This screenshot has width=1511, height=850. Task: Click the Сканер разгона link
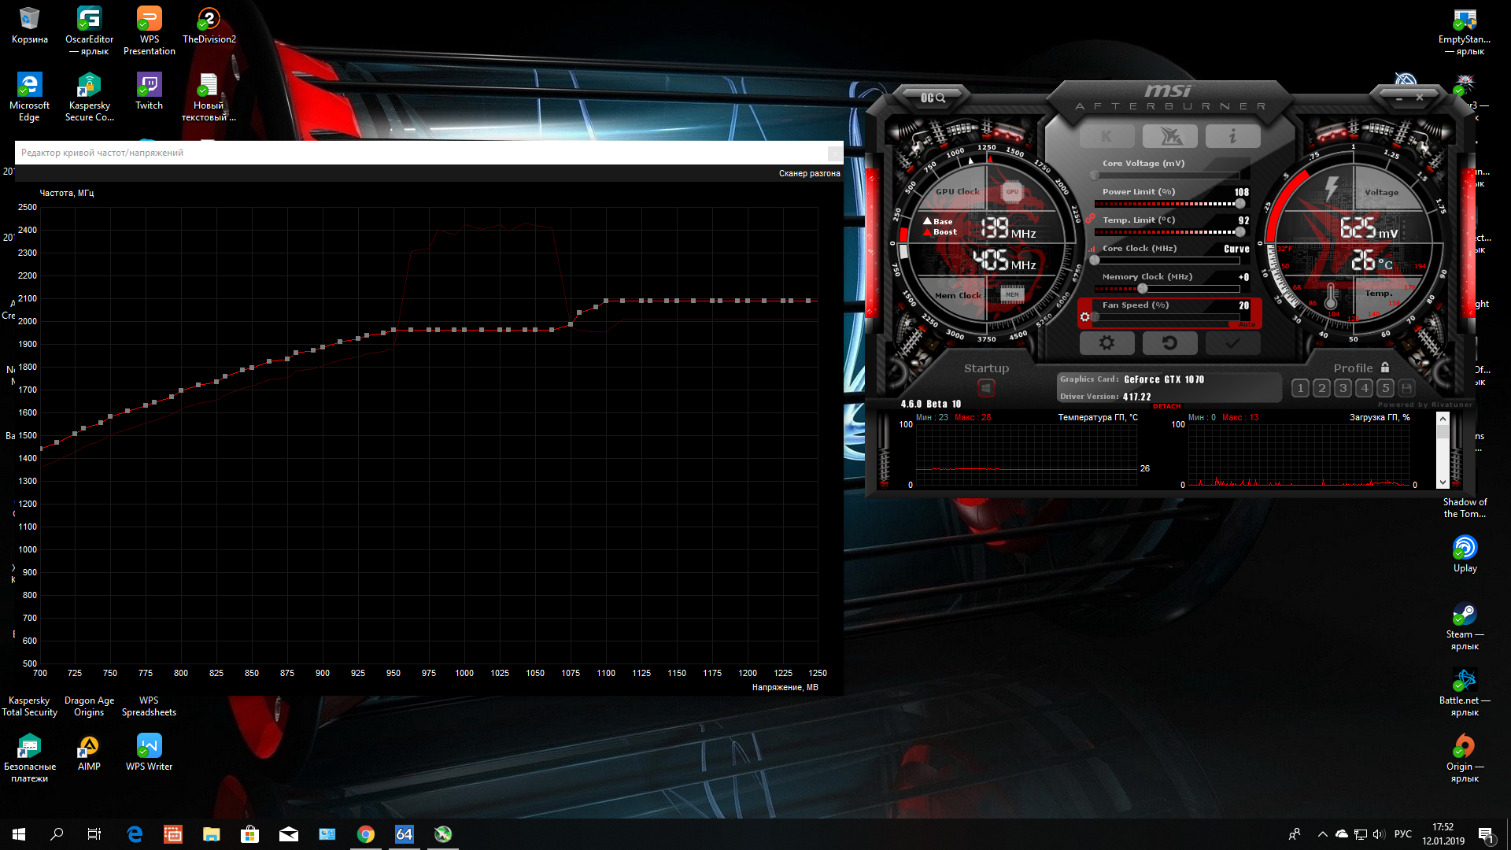809,173
